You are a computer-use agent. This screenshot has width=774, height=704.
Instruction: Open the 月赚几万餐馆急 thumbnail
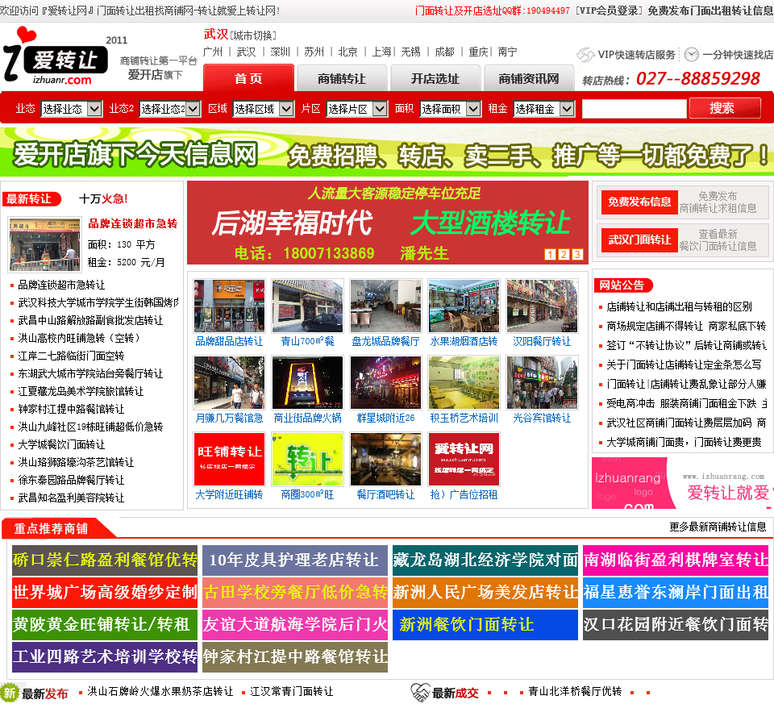[x=229, y=382]
